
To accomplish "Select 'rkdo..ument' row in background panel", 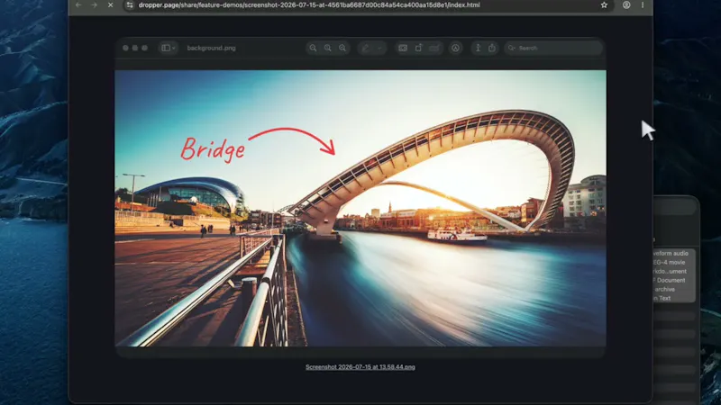I will (674, 272).
